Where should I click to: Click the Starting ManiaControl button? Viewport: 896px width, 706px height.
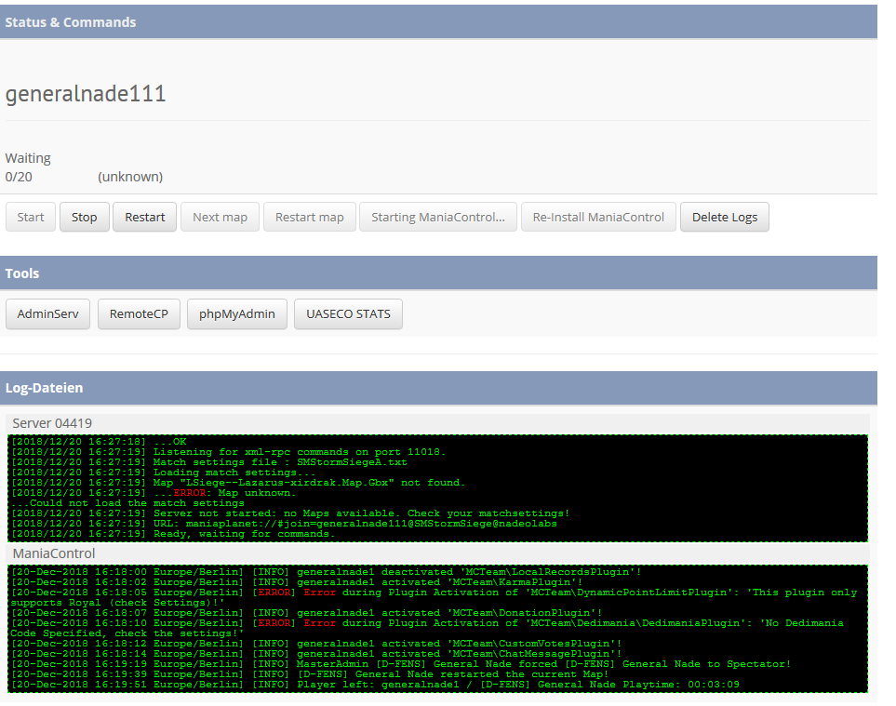tap(438, 217)
